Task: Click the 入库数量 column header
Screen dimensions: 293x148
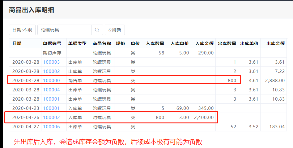Action: pos(155,43)
